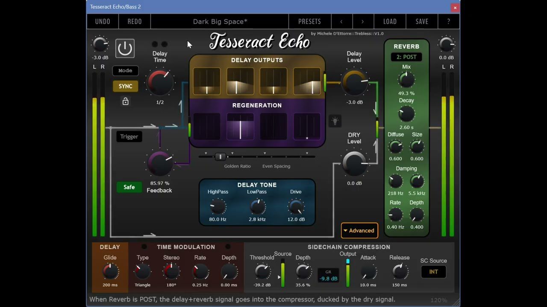The width and height of the screenshot is (547, 307).
Task: Toggle the SYNC button
Action: pos(125,86)
